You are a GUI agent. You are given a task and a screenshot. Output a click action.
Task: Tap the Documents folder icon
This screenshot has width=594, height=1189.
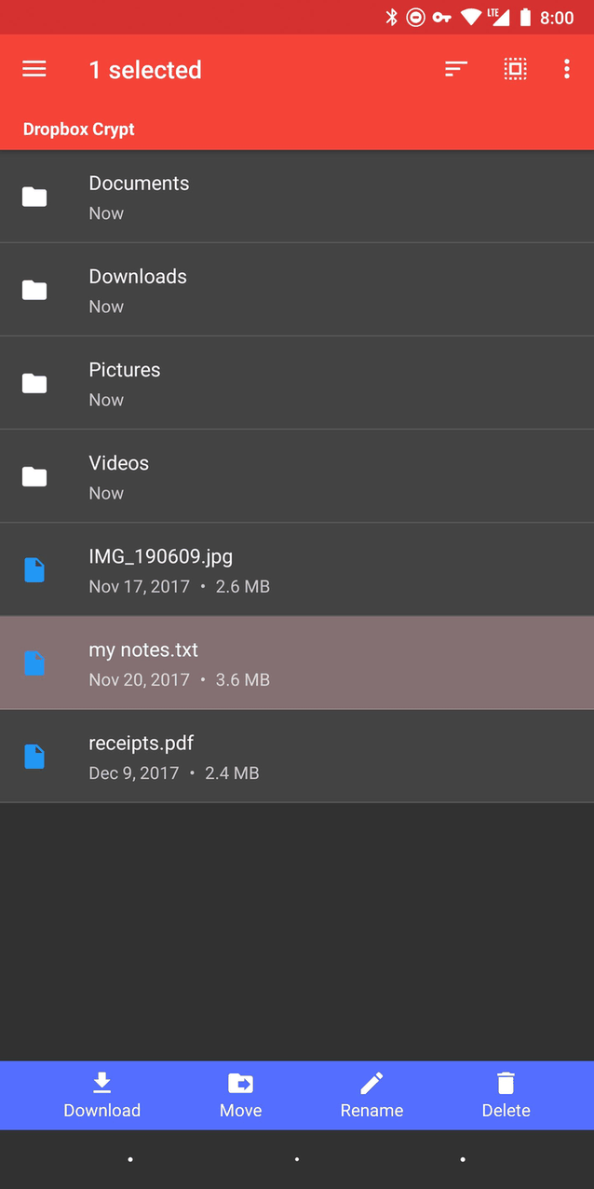[34, 197]
